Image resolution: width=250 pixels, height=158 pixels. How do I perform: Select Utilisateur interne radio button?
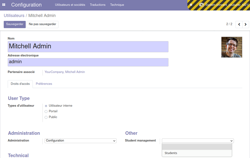[x=46, y=106]
